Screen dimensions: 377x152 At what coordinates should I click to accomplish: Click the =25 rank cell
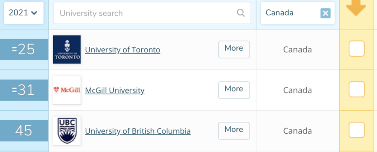24,49
